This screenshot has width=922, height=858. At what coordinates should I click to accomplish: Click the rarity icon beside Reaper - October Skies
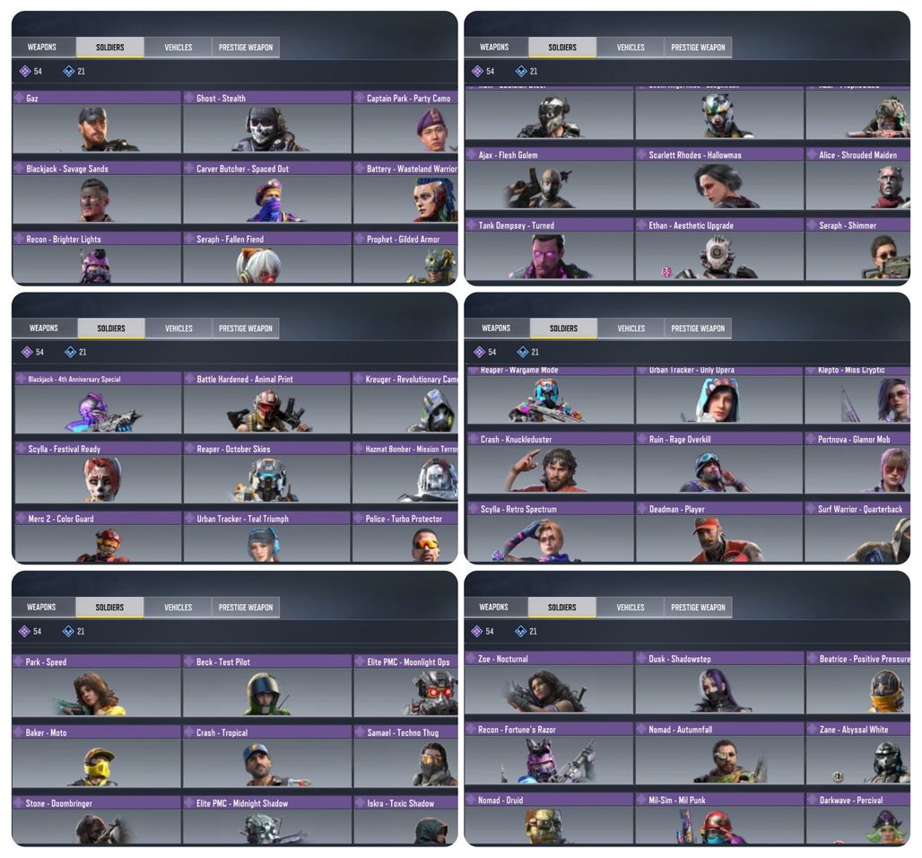point(190,449)
